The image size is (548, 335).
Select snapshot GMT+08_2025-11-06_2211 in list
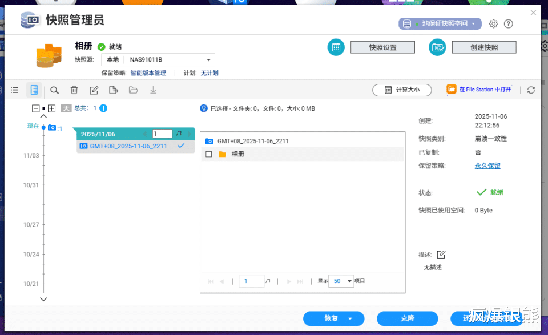coord(136,146)
